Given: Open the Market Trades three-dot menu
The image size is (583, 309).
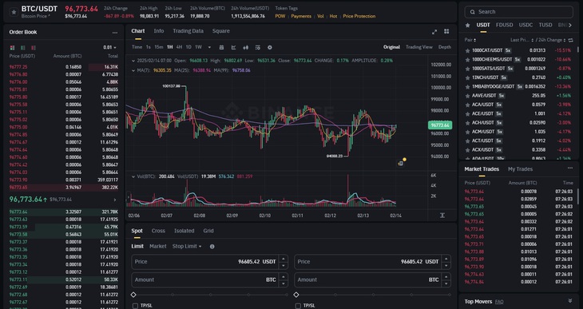Looking at the screenshot, I should [x=570, y=168].
